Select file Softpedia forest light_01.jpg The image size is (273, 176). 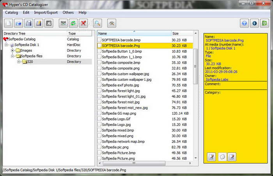click(124, 96)
